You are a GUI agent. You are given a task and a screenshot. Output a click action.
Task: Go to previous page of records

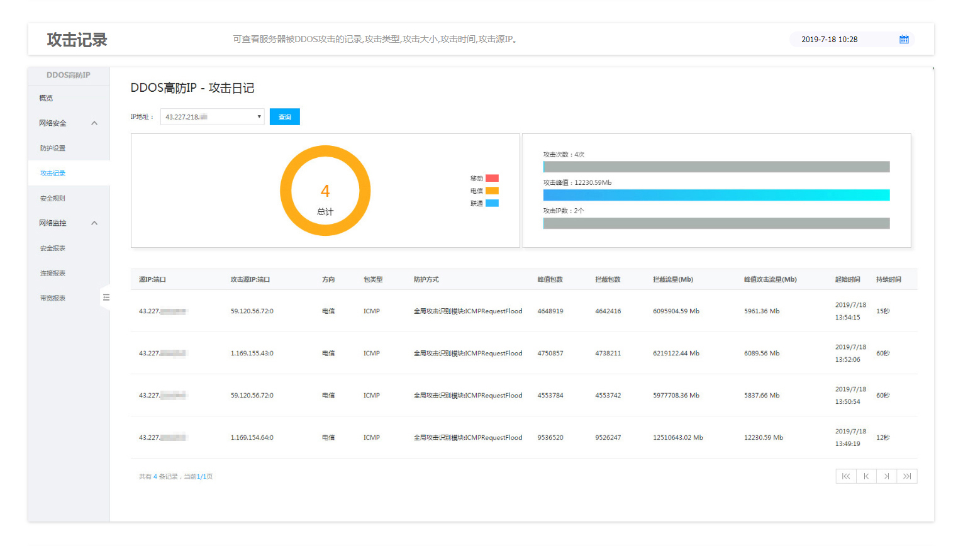(866, 476)
